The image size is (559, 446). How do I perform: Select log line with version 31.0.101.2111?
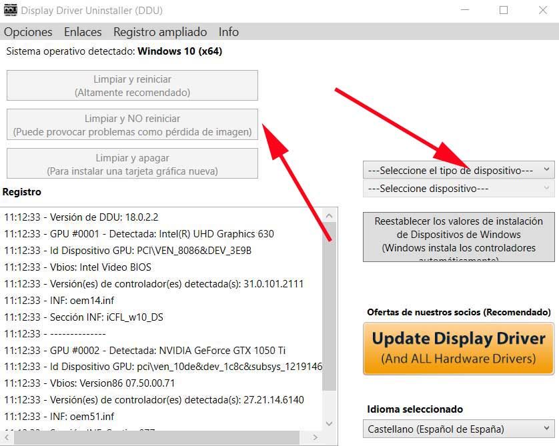154,284
